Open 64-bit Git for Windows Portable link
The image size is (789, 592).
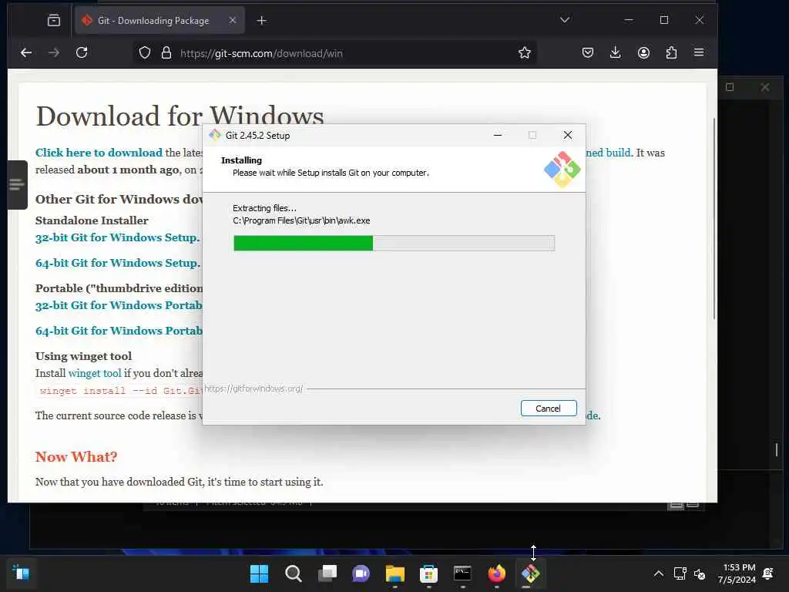(119, 331)
